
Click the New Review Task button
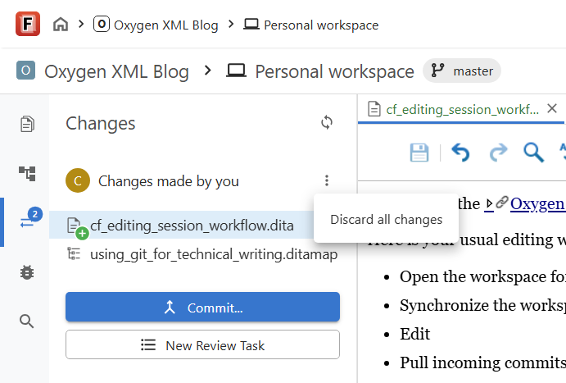(x=202, y=345)
